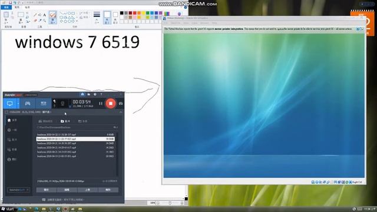Open sort dropdown beside Bandicam folder path
The image size is (377, 212).
[x=115, y=127]
